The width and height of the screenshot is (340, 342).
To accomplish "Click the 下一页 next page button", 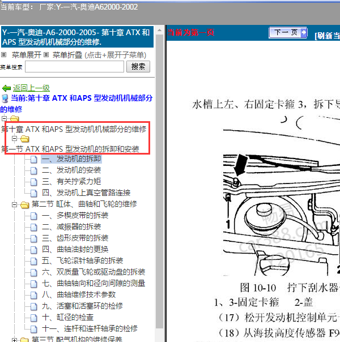I will click(288, 32).
